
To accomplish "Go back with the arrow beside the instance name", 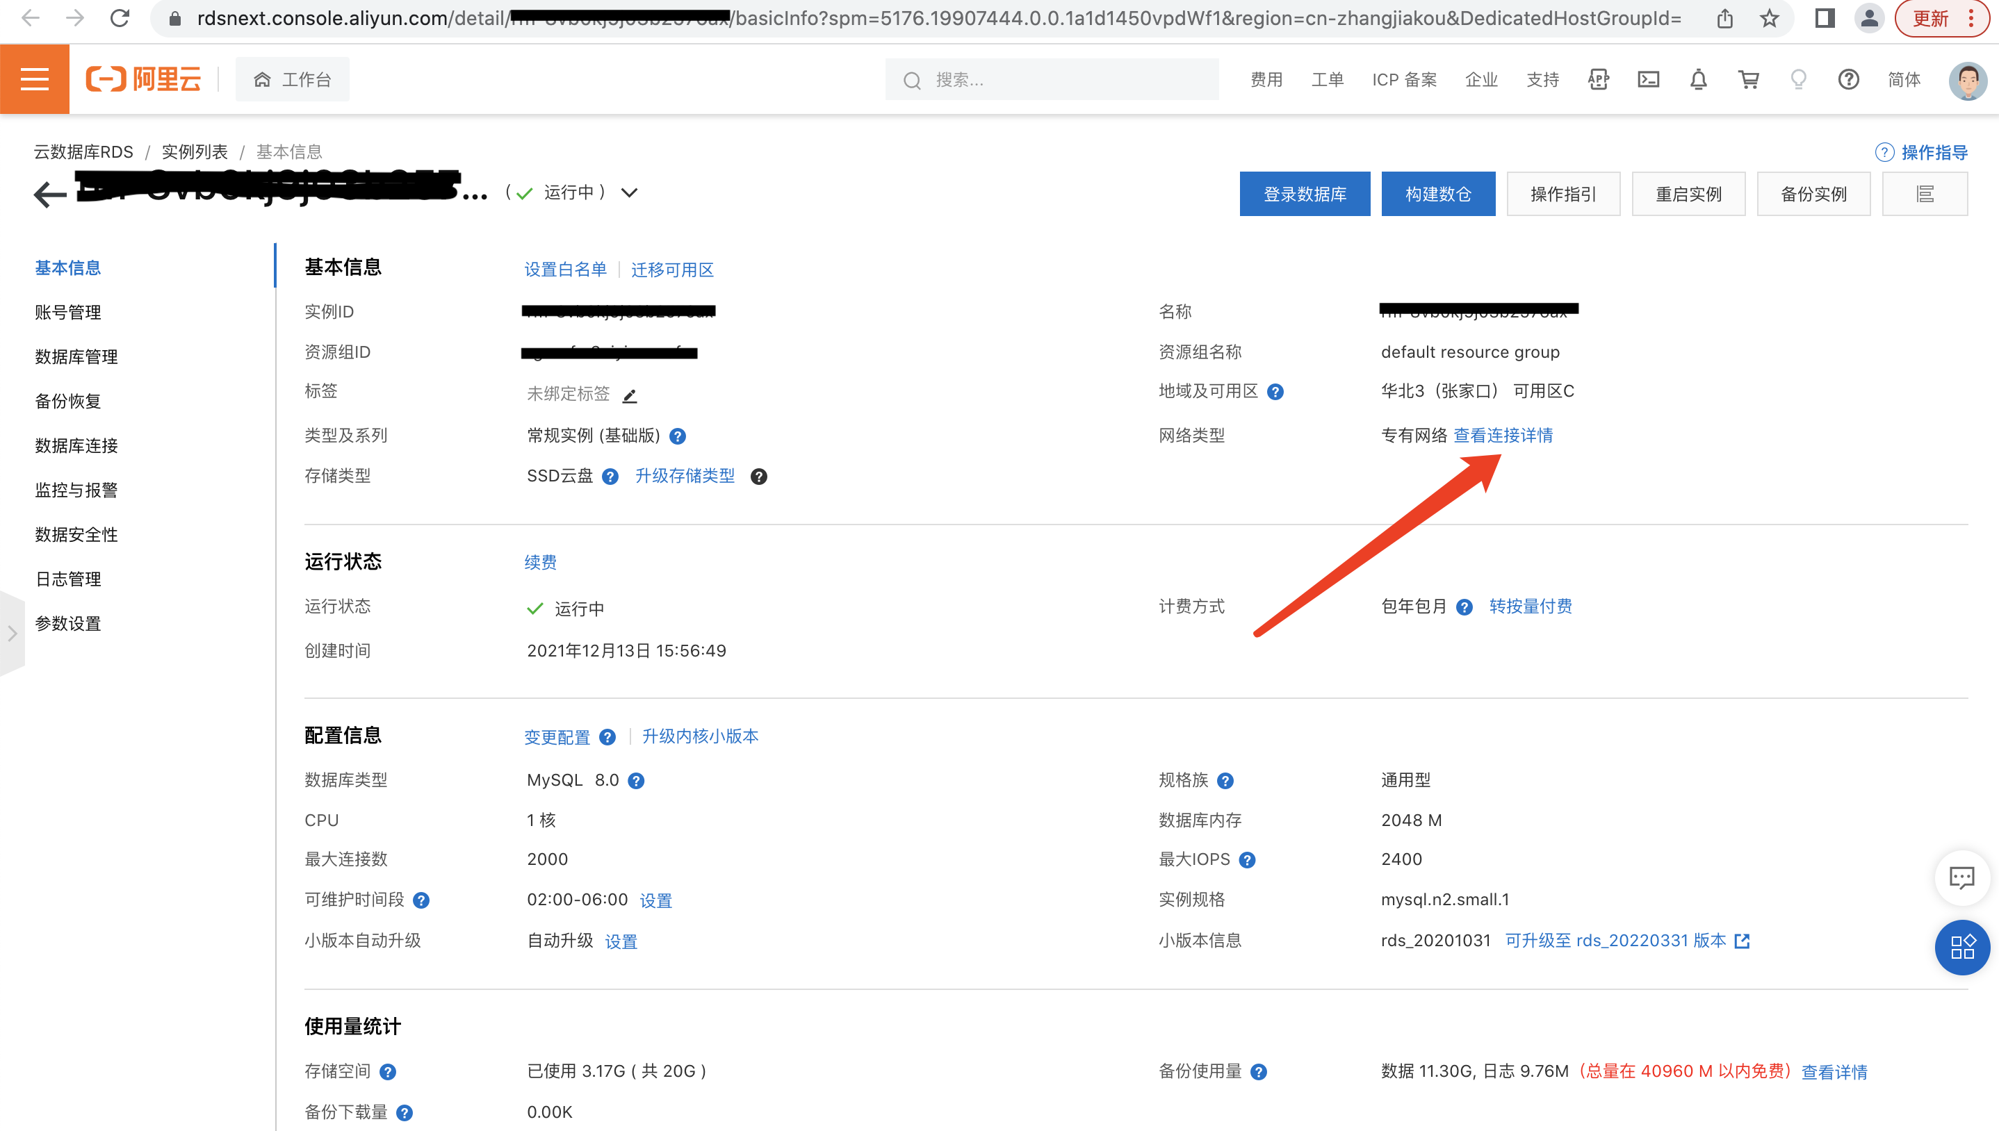I will 51,195.
